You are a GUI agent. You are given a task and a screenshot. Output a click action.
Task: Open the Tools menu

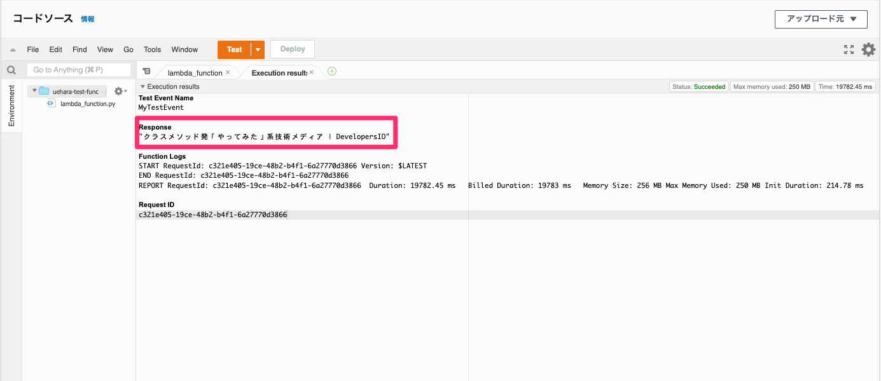pos(152,49)
